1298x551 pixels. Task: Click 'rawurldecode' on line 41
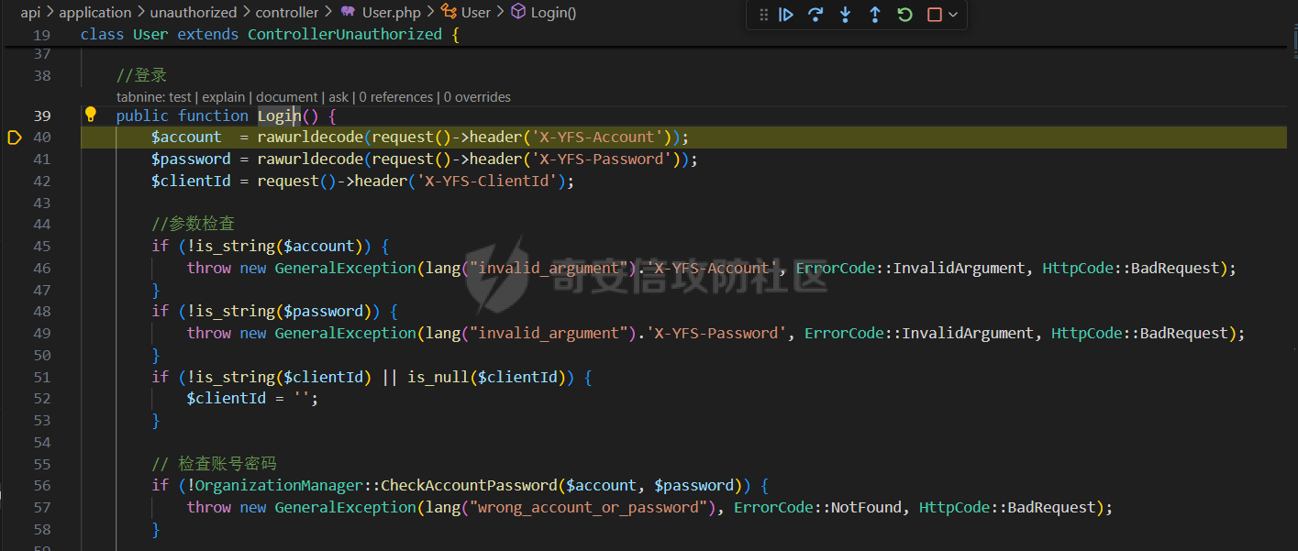pos(310,160)
